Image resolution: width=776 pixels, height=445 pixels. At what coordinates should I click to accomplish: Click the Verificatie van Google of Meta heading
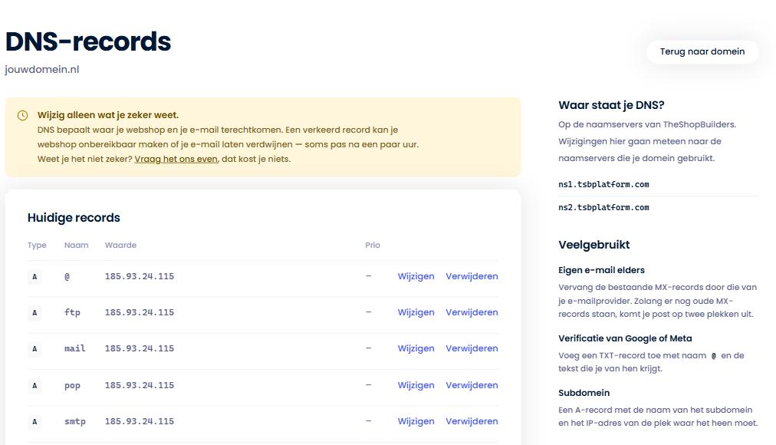(625, 338)
